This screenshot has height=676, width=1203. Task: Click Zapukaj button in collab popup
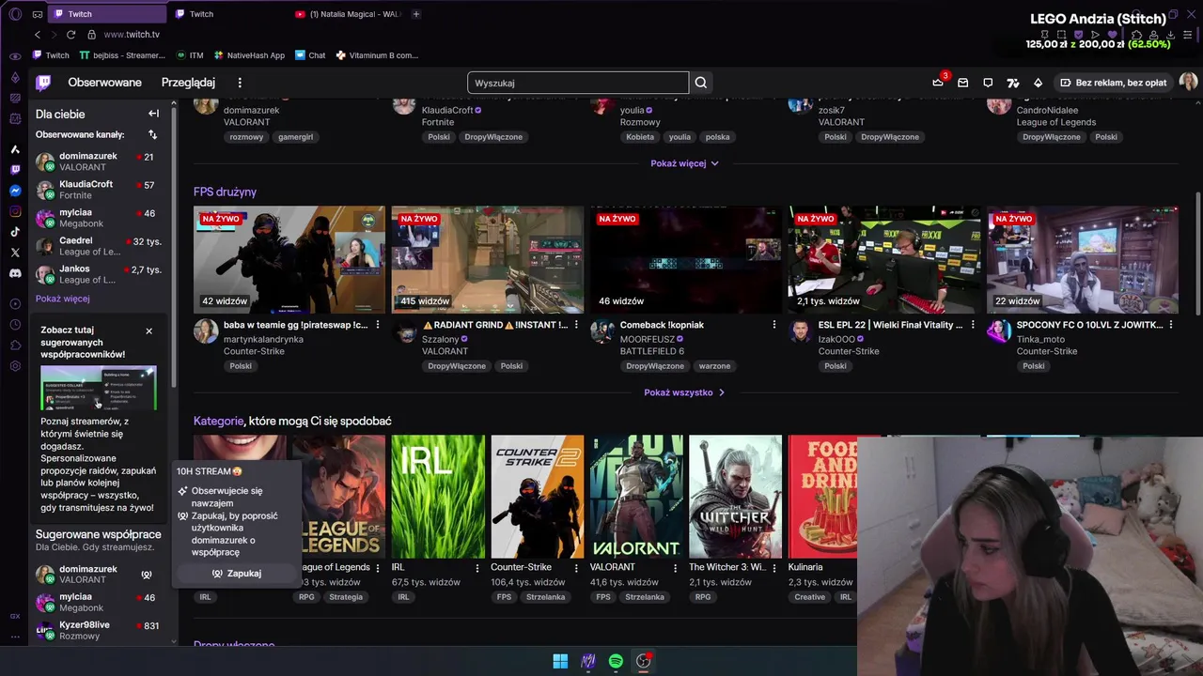click(x=236, y=574)
